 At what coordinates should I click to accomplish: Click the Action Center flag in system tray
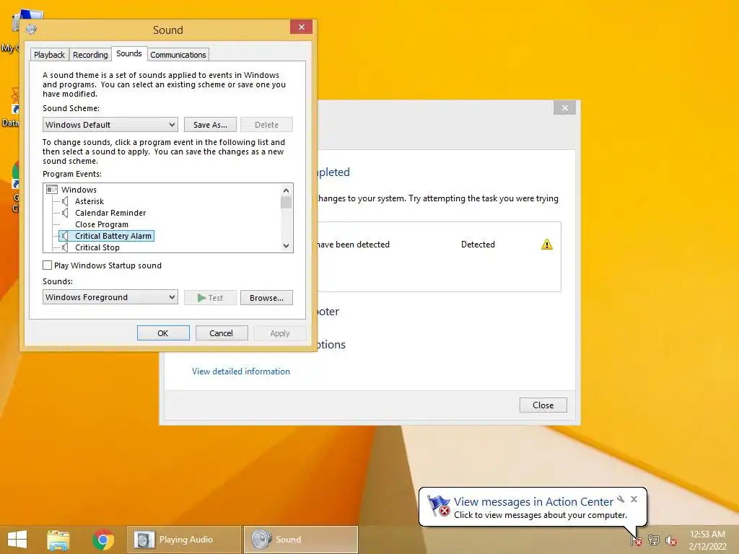click(636, 540)
